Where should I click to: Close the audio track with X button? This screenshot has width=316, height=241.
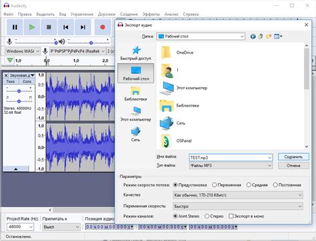click(6, 75)
